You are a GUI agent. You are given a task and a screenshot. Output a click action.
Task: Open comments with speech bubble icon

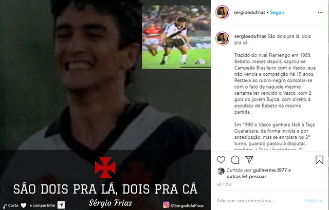point(235,160)
